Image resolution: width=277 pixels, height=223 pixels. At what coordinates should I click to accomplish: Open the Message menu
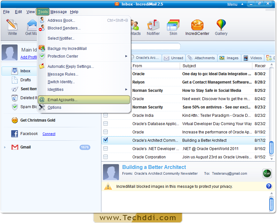[59, 12]
